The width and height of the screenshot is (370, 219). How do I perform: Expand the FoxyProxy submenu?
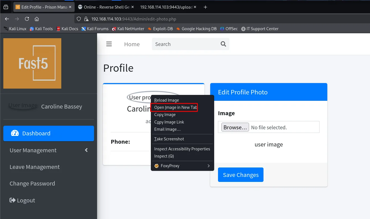pyautogui.click(x=182, y=166)
